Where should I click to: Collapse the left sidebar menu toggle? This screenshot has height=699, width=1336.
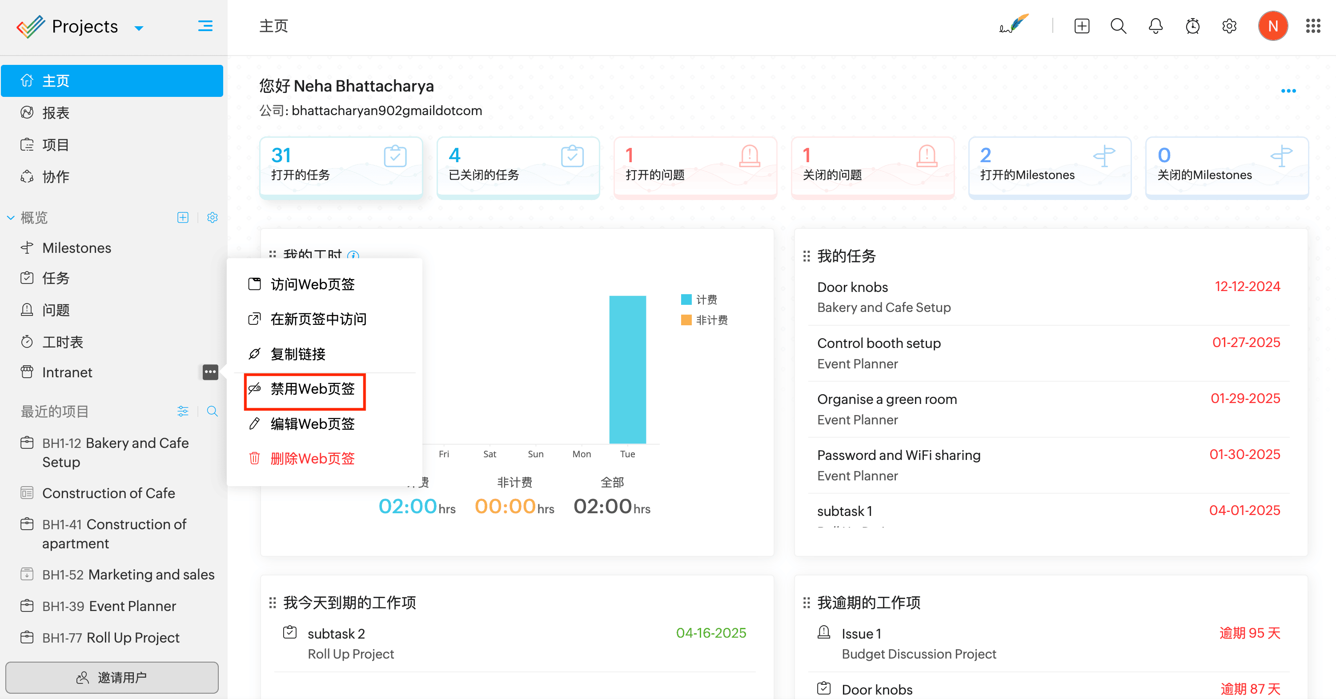point(205,27)
